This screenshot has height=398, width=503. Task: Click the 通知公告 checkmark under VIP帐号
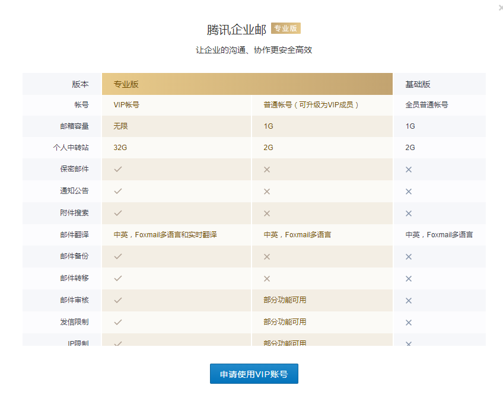(118, 191)
